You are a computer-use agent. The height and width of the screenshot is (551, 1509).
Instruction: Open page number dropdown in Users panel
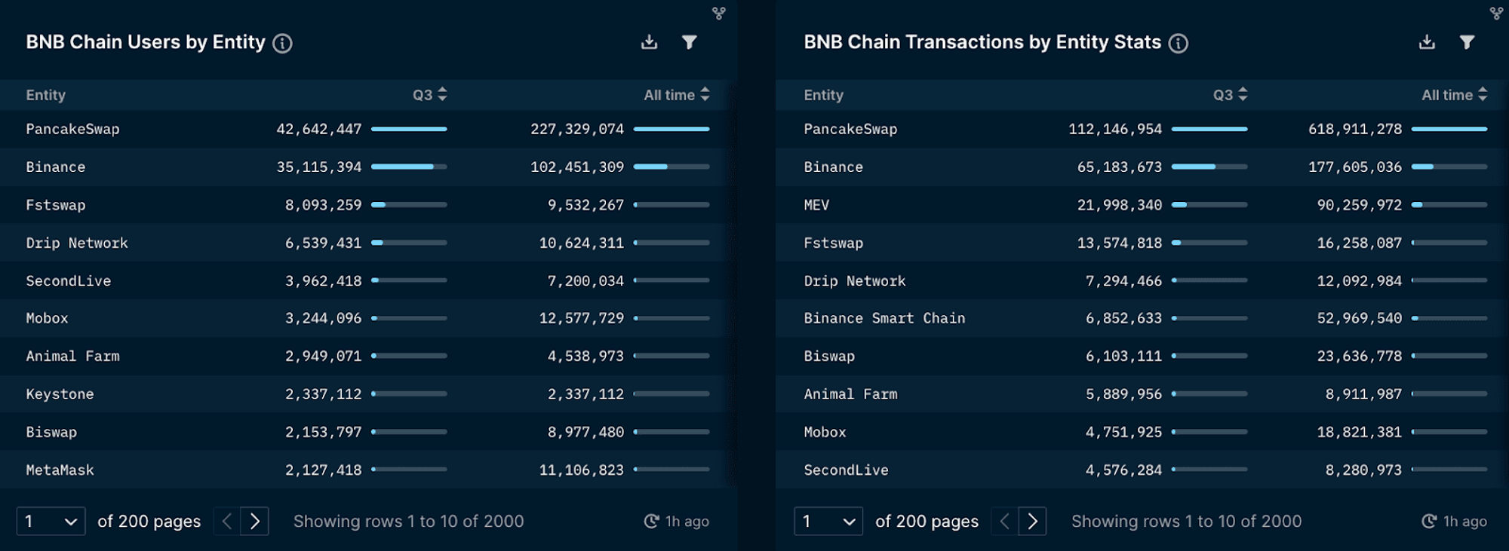click(x=51, y=521)
